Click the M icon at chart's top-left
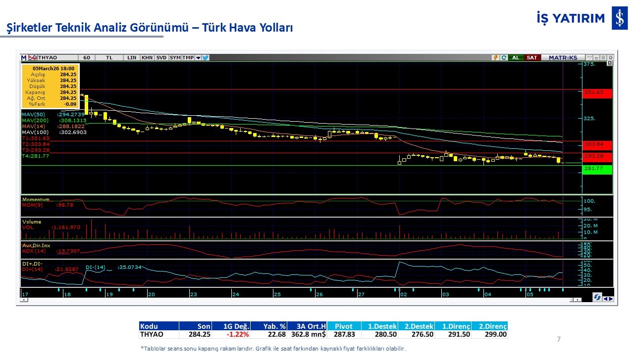Viewport: 634px width, 356px height. point(24,58)
